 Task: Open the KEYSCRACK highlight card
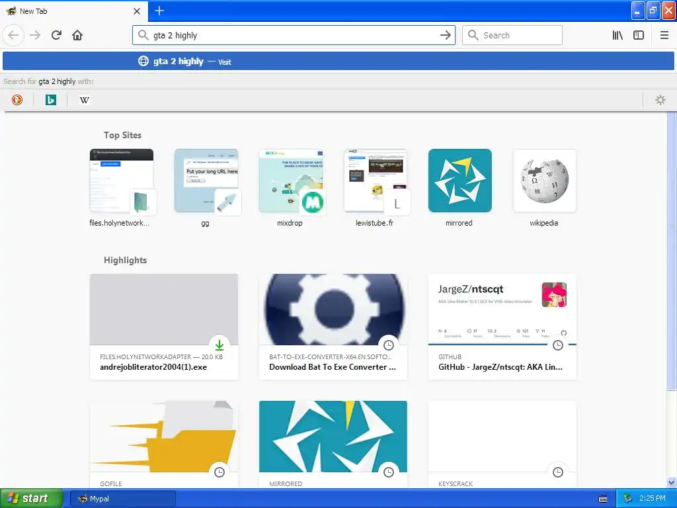click(502, 445)
